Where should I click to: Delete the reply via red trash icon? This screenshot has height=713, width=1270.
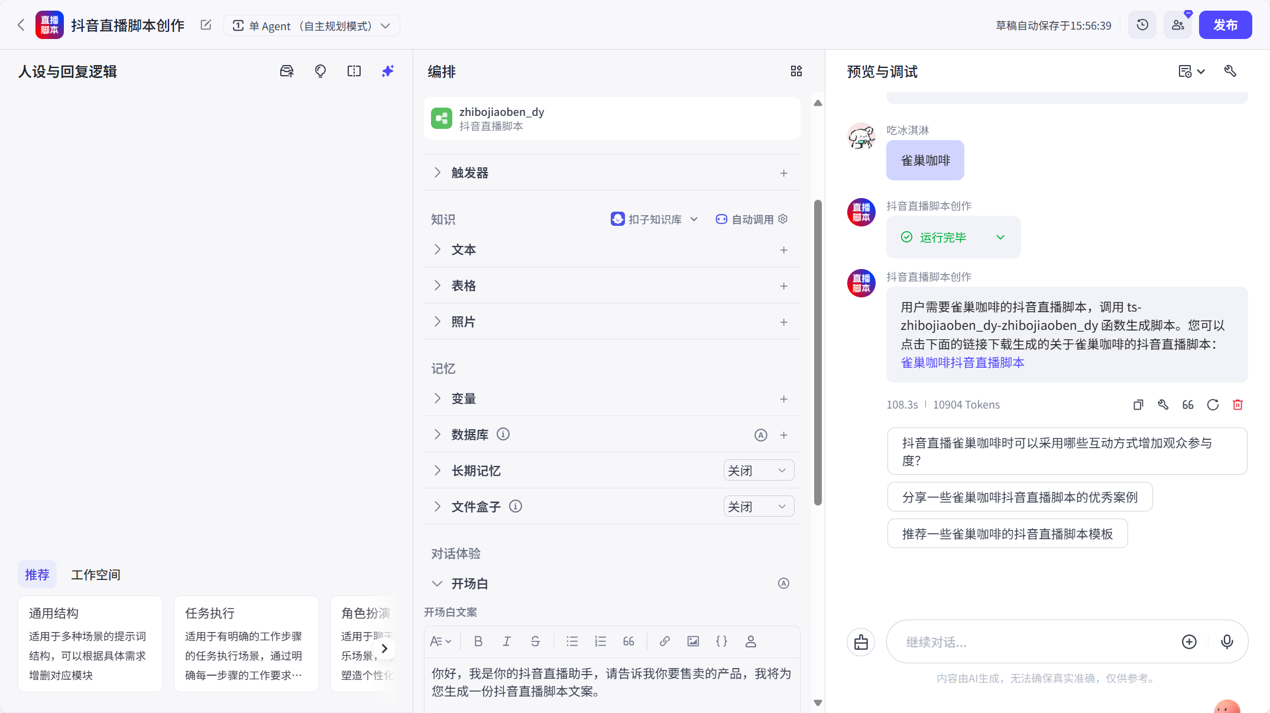click(1238, 404)
